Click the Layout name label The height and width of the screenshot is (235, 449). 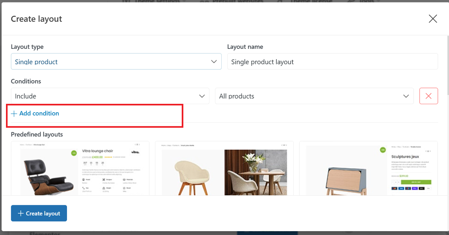pos(245,47)
